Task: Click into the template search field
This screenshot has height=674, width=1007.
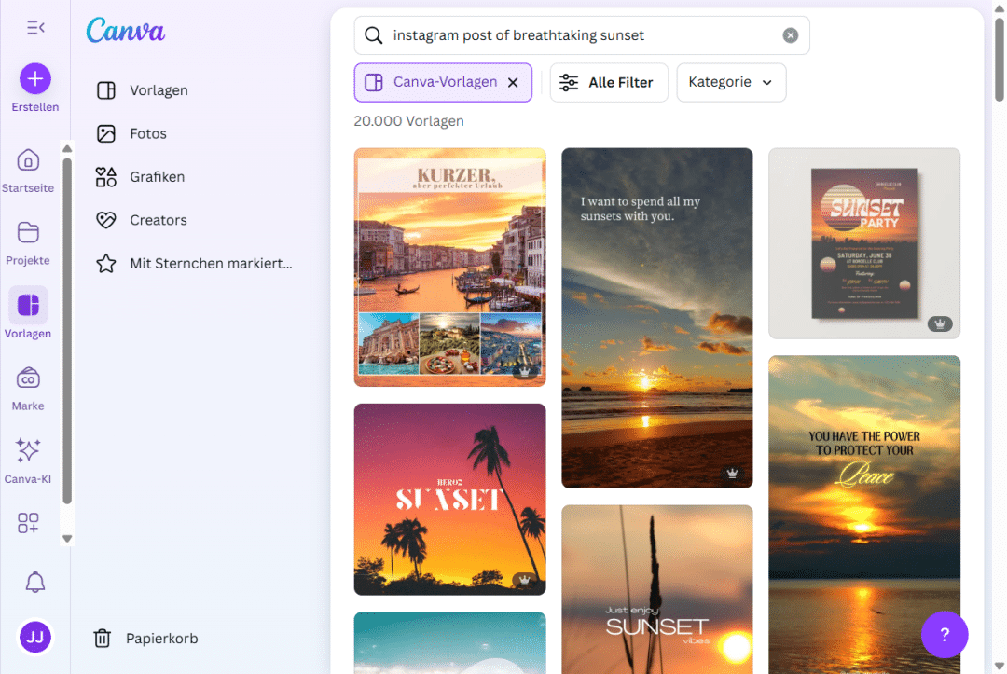Action: coord(582,35)
